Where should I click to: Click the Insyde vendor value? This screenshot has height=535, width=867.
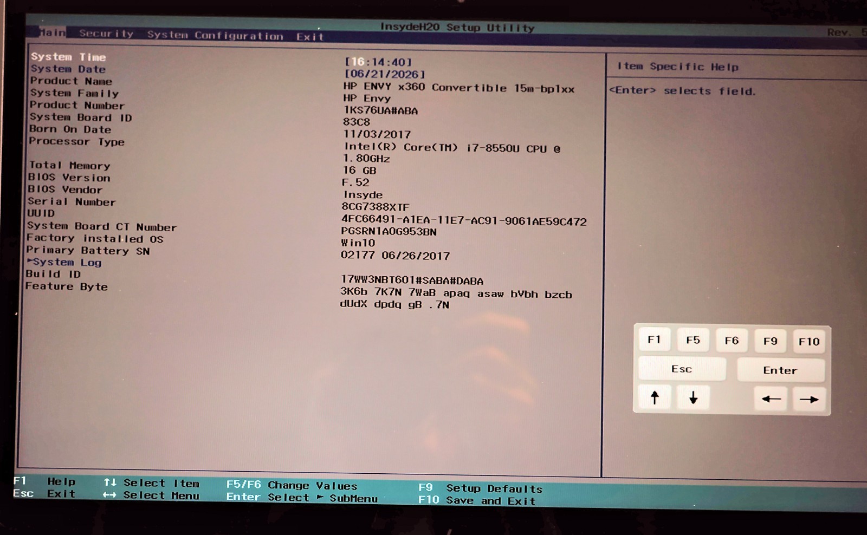[363, 194]
